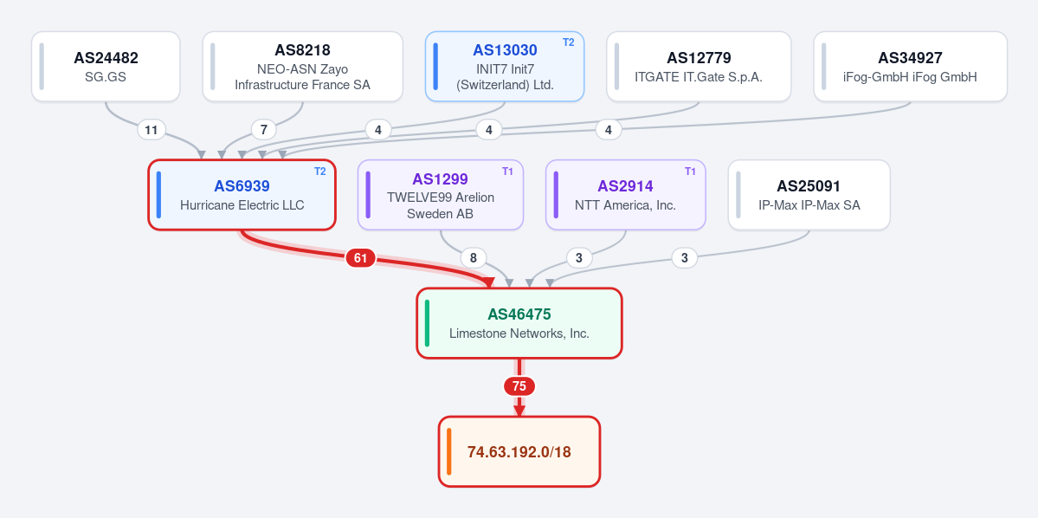Viewport: 1038px width, 518px height.
Task: Click the 7 path count badge
Action: pyautogui.click(x=263, y=130)
